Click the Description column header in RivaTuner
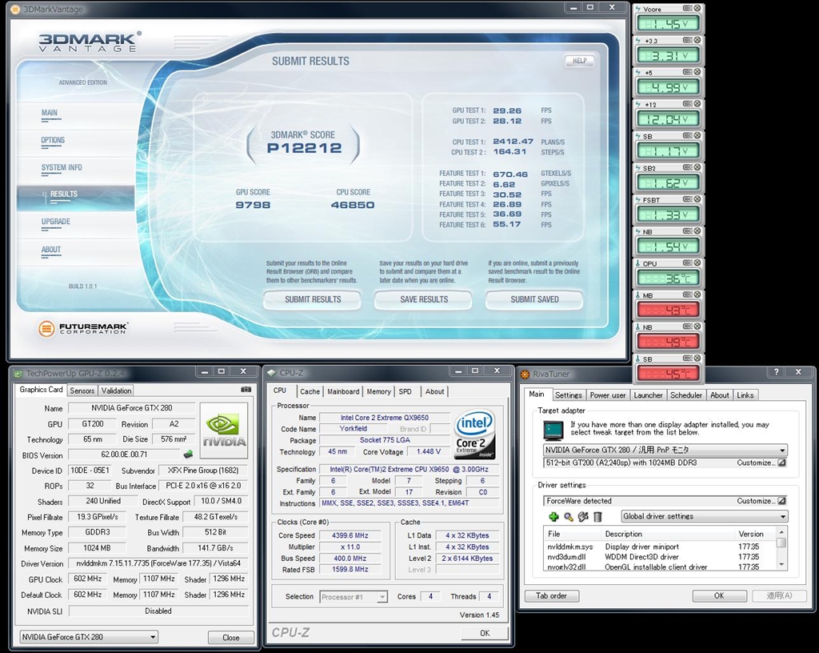 point(668,534)
